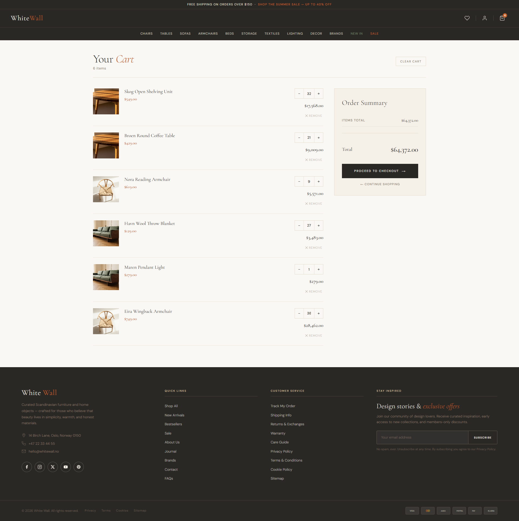Remove Maren Pendant Light from cart
The height and width of the screenshot is (521, 519).
pyautogui.click(x=314, y=291)
